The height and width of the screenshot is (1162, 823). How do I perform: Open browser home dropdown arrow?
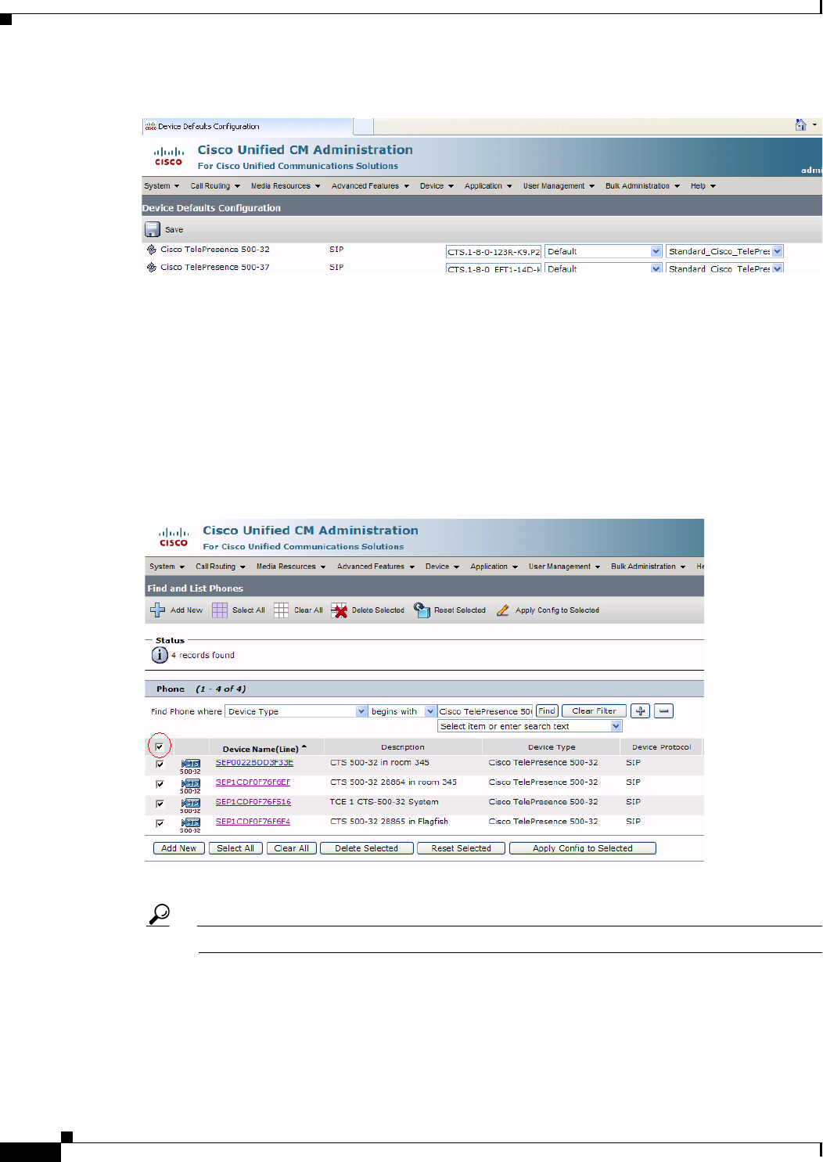coord(814,124)
